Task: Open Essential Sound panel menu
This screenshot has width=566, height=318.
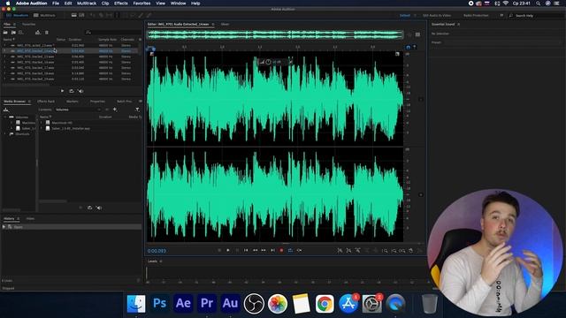Action: [x=459, y=24]
